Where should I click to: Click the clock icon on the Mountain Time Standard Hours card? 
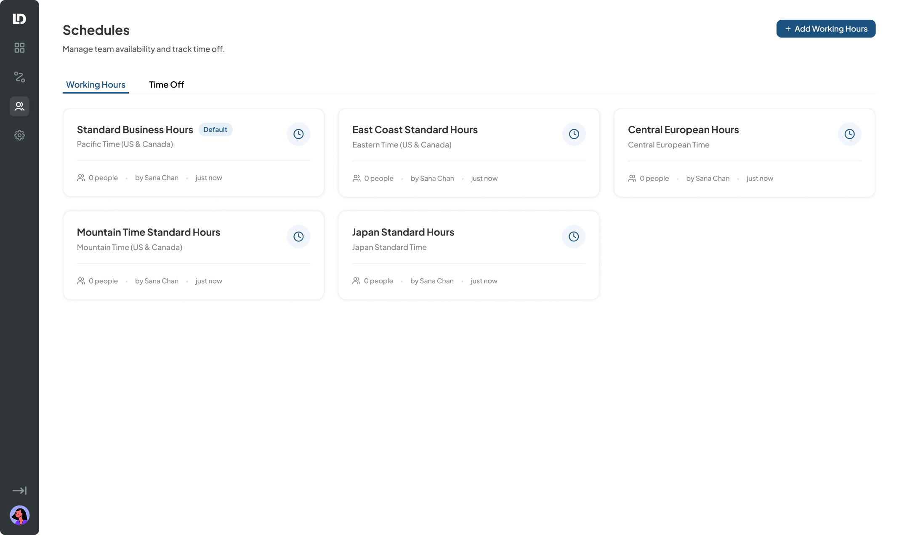coord(298,236)
